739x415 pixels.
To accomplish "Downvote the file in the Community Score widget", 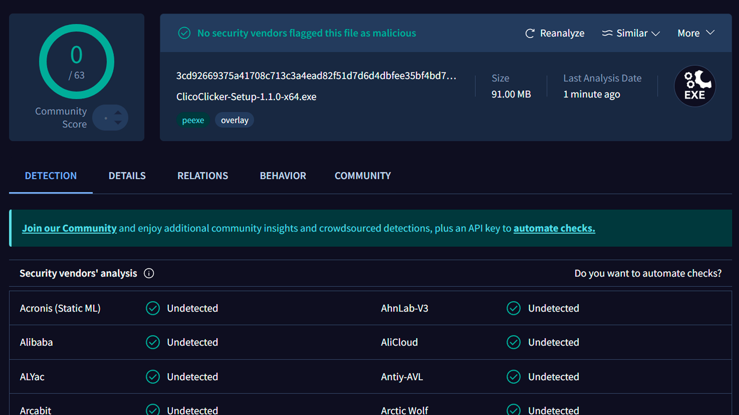I will coord(118,122).
